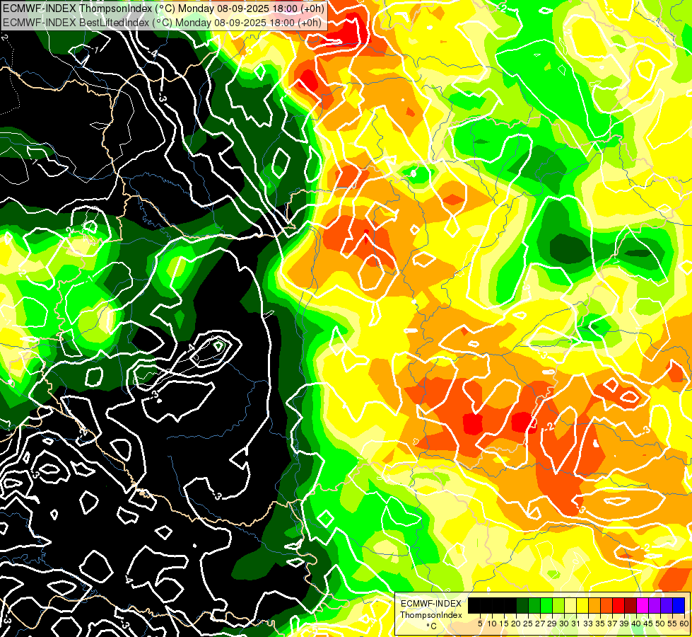Click the legend tick value '60'

(684, 624)
